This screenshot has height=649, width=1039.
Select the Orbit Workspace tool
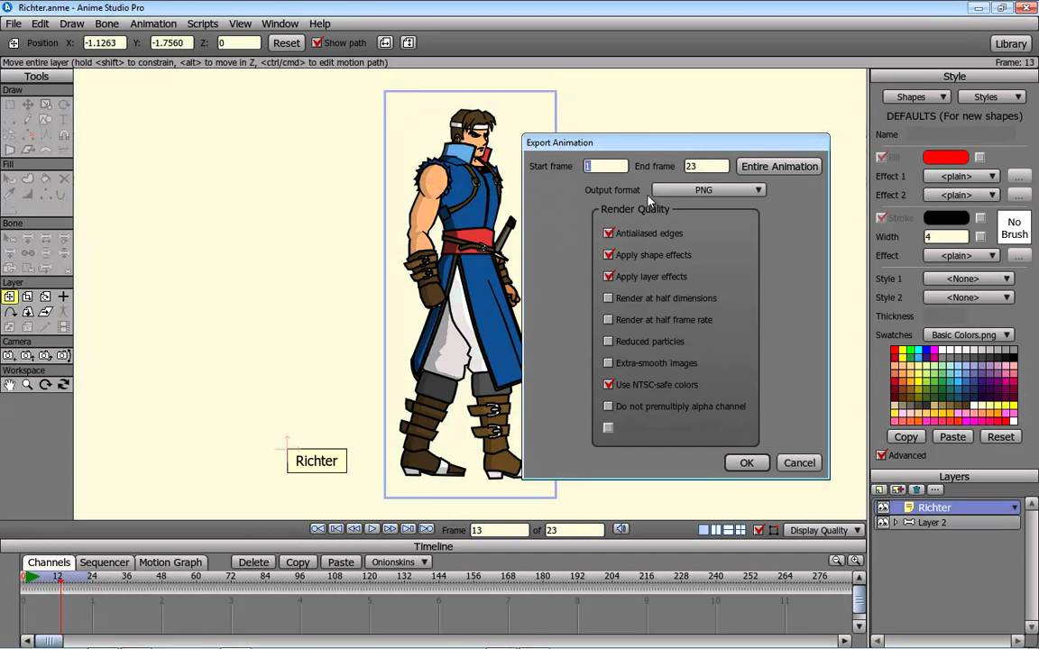pyautogui.click(x=63, y=385)
